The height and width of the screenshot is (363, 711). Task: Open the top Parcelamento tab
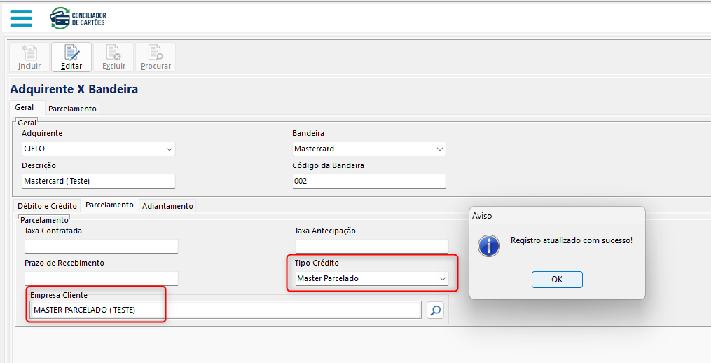pyautogui.click(x=72, y=109)
